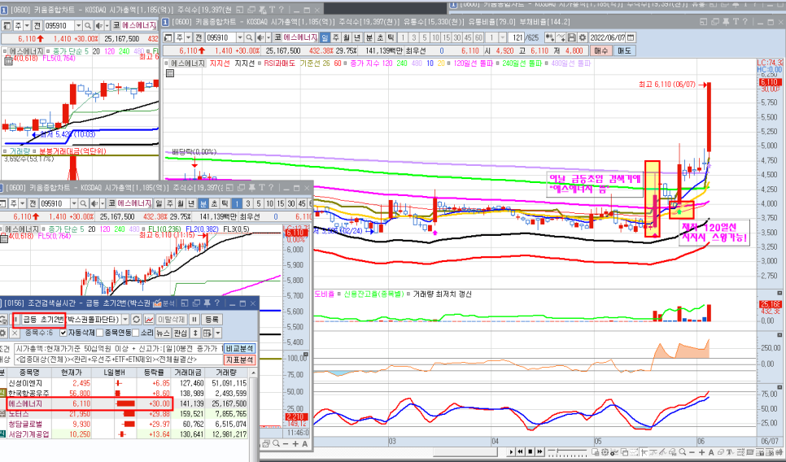Click the help question mark in the main chart title bar
Viewport: 786px width, 462px height.
[745, 21]
